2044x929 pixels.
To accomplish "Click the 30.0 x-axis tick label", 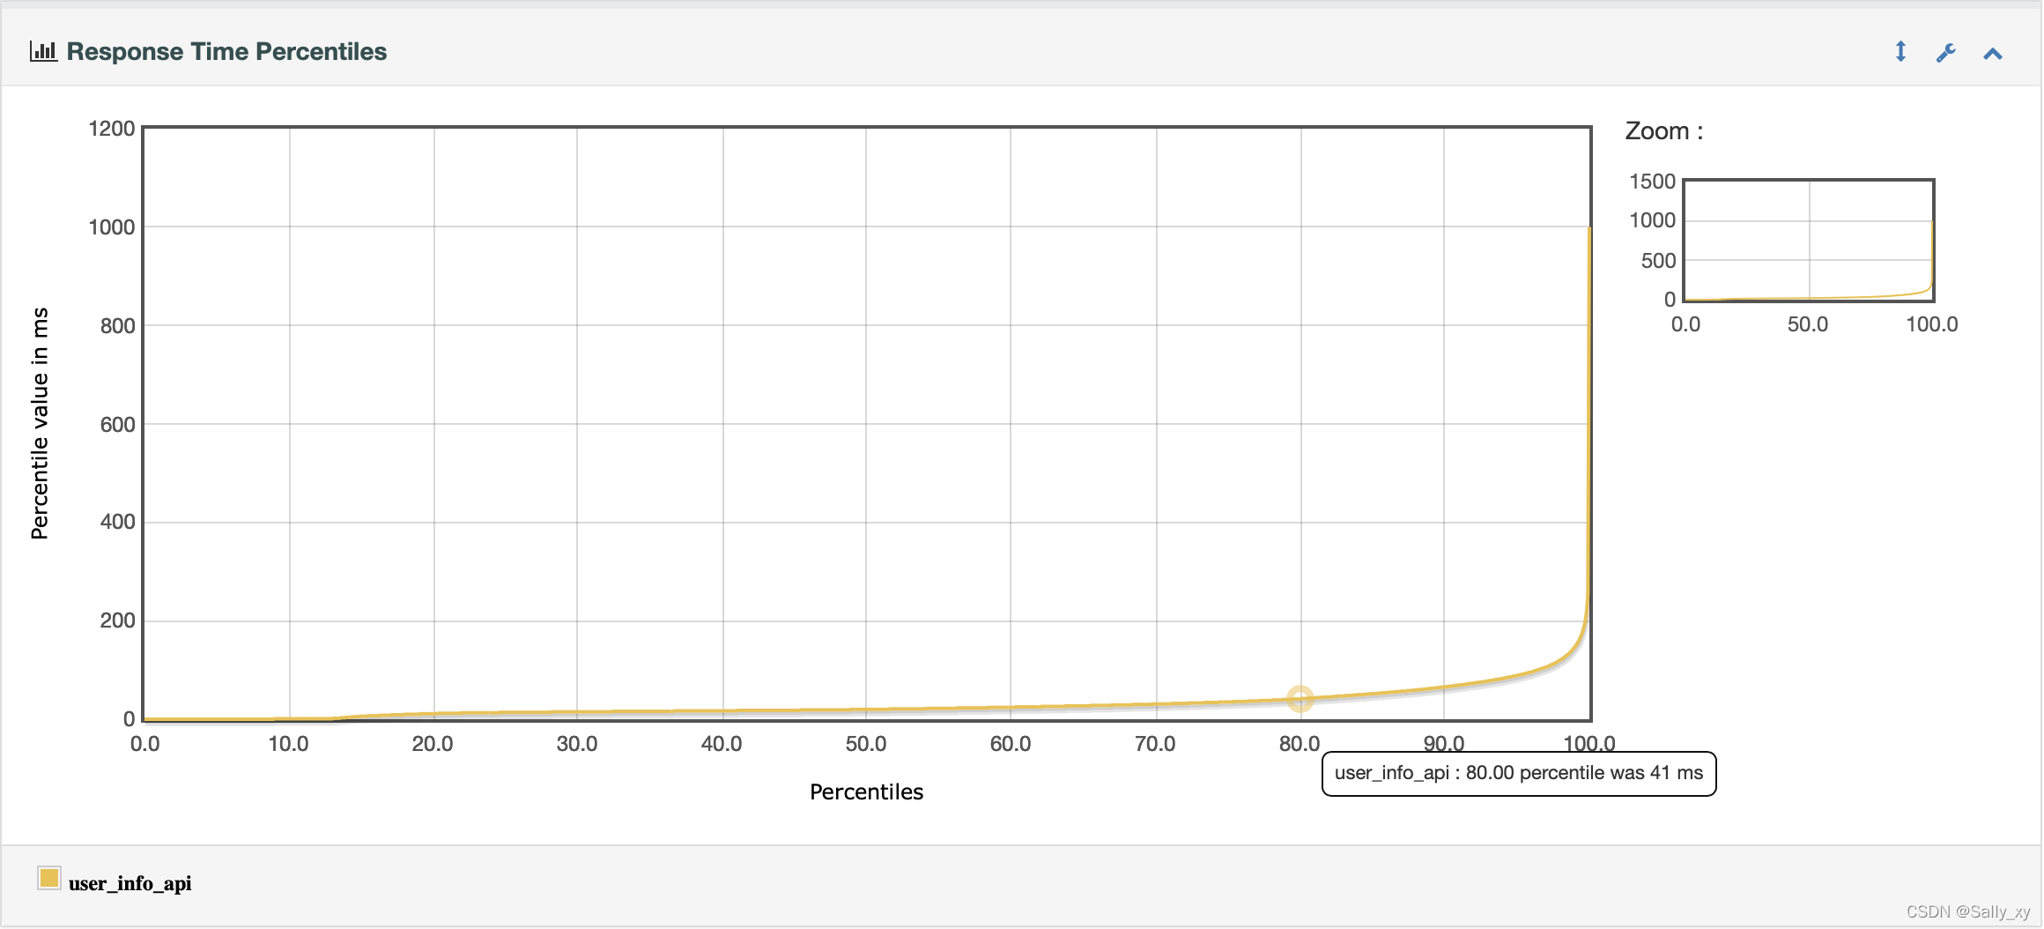I will click(x=577, y=744).
